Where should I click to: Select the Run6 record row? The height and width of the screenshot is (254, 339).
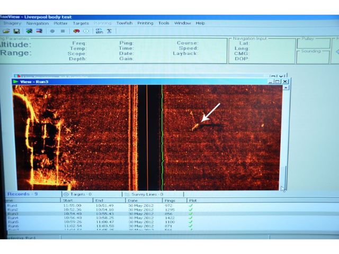tap(172, 226)
